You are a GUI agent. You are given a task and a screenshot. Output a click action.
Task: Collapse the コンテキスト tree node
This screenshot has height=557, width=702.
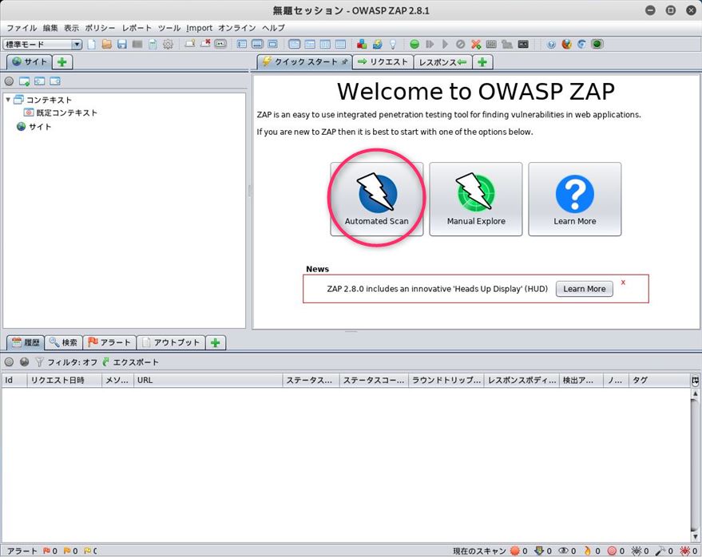[8, 99]
